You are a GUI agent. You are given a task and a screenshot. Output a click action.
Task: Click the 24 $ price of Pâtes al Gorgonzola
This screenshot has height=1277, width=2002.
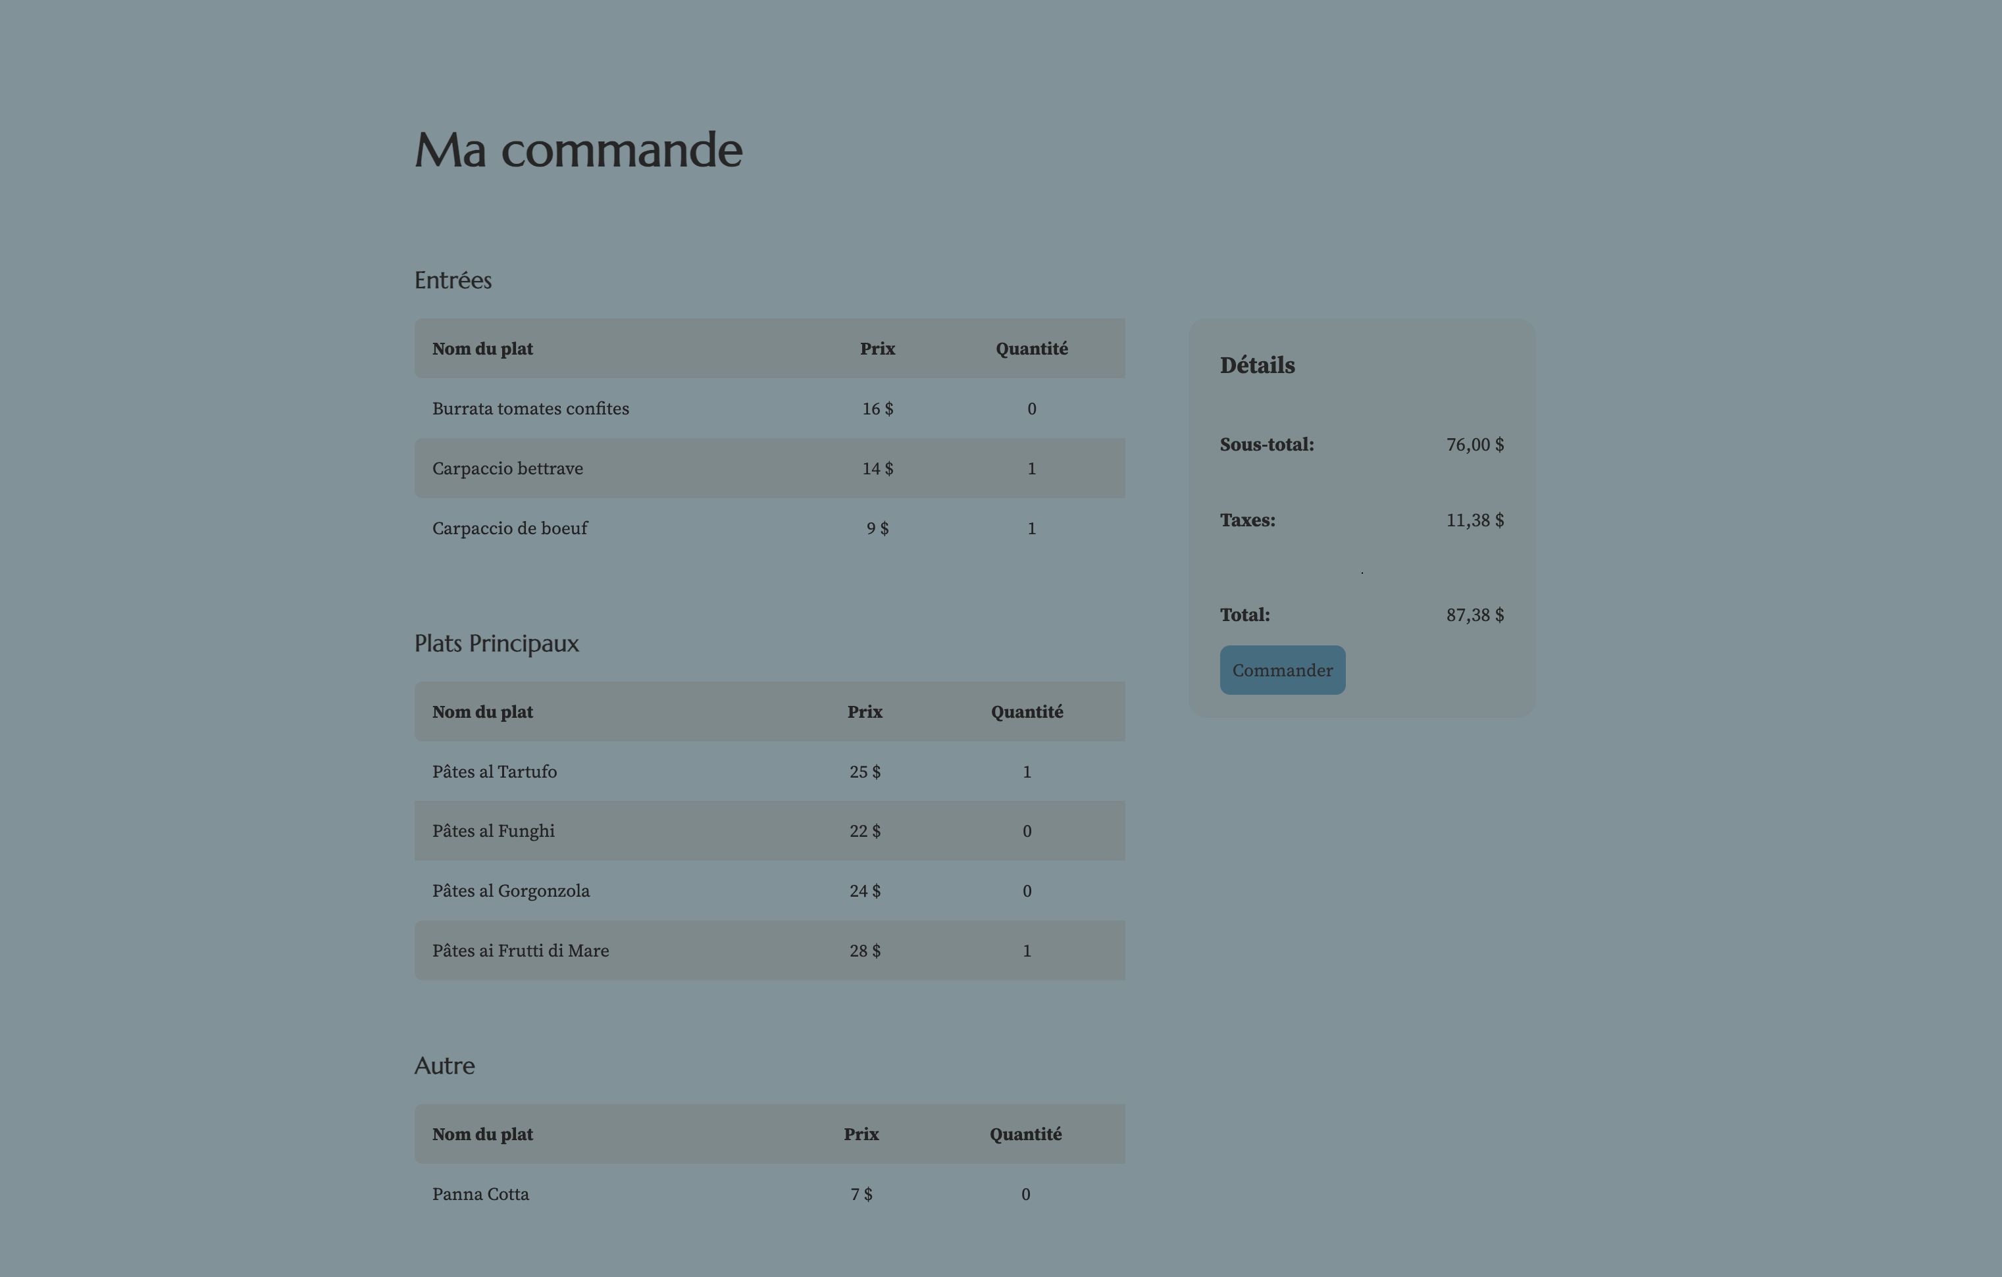click(865, 890)
